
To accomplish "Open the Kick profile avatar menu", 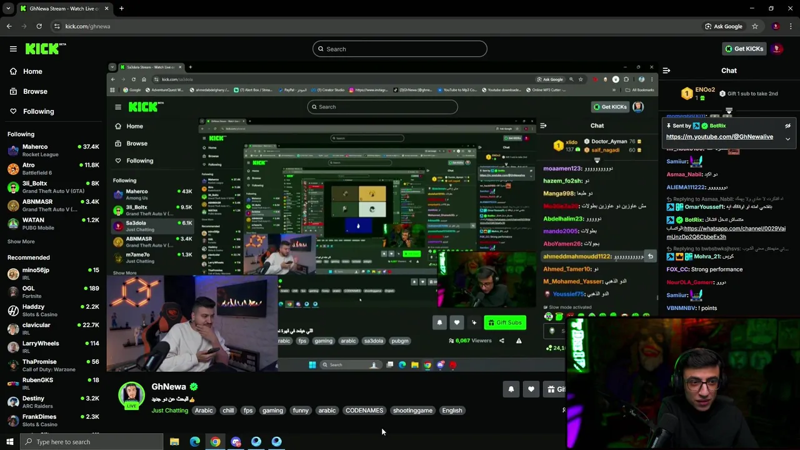I will click(x=777, y=49).
